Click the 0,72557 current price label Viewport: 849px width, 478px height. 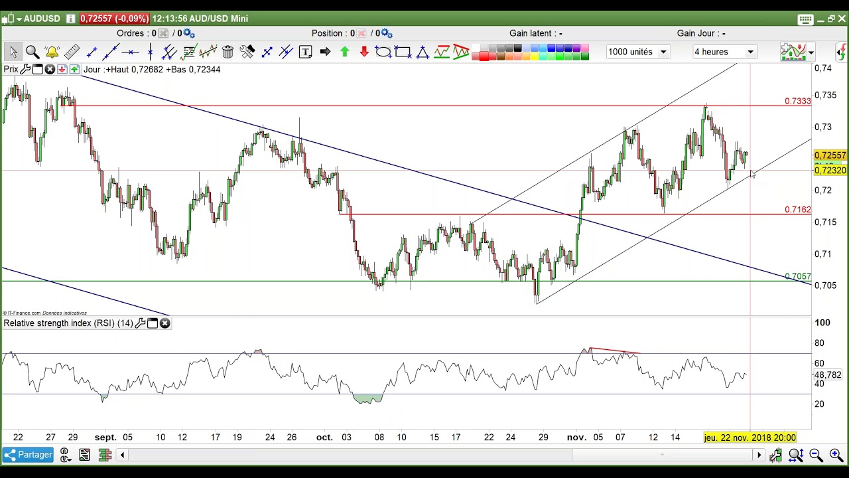point(830,155)
